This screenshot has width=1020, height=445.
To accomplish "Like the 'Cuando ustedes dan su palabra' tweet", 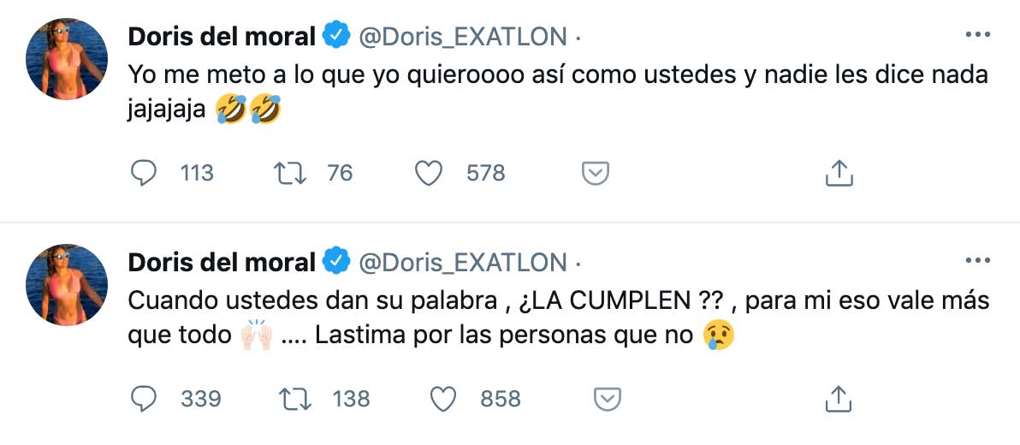I will click(x=442, y=399).
